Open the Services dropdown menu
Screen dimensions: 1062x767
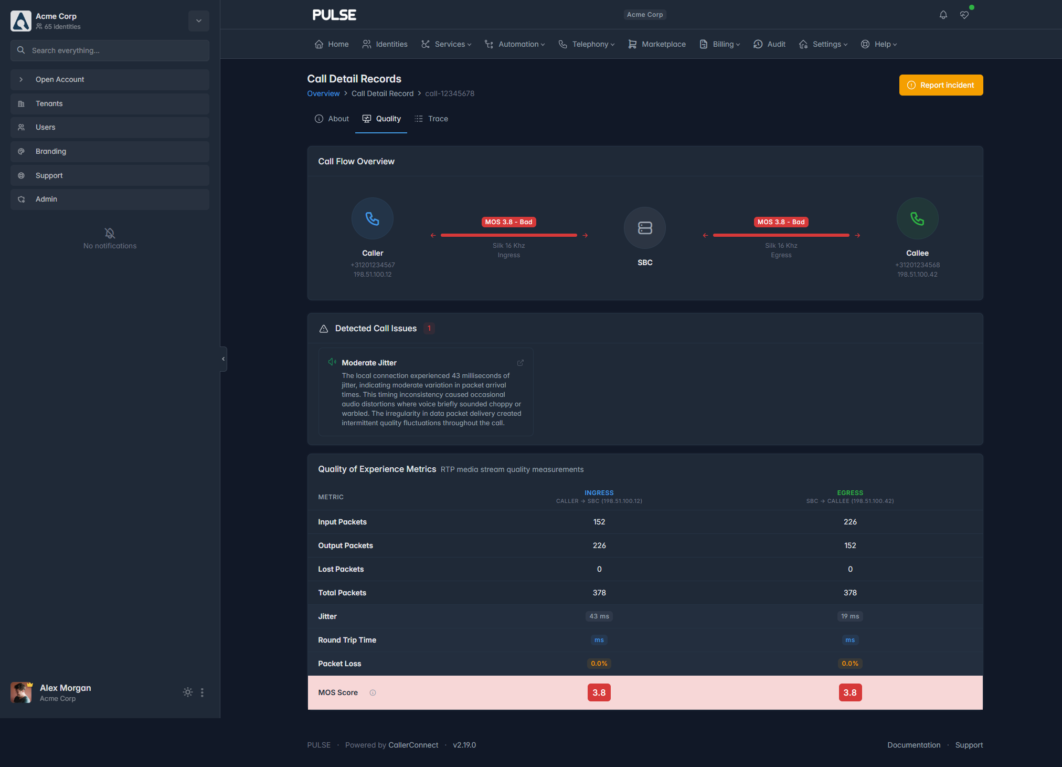[446, 44]
